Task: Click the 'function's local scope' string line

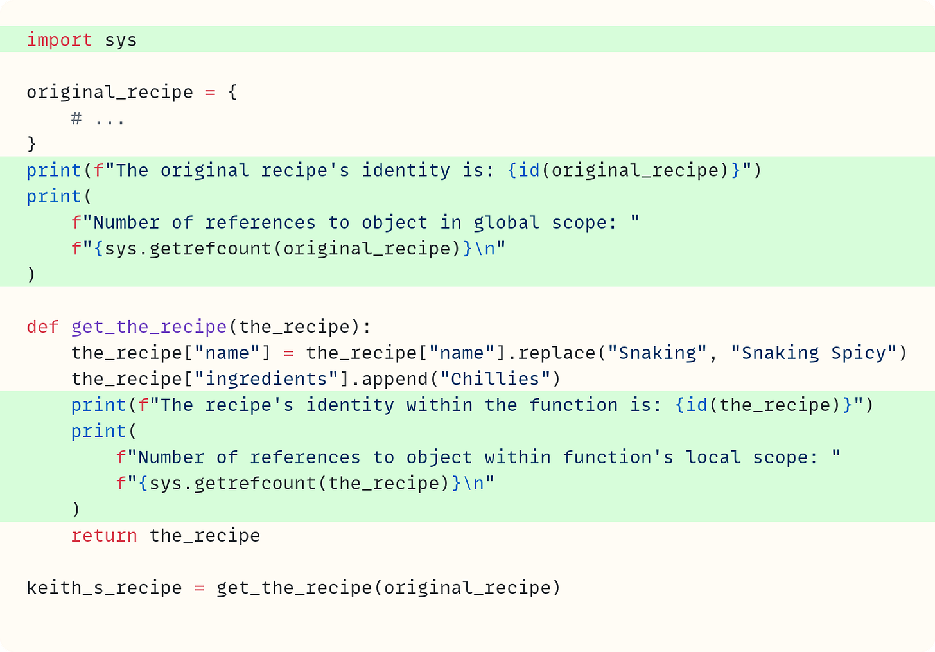Action: (x=478, y=457)
